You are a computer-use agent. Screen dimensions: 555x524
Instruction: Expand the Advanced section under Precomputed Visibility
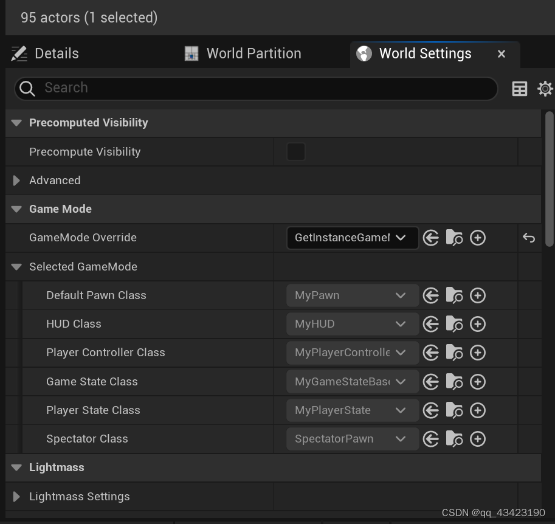16,181
